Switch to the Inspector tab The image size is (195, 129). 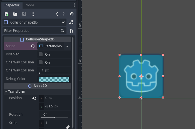(12, 5)
